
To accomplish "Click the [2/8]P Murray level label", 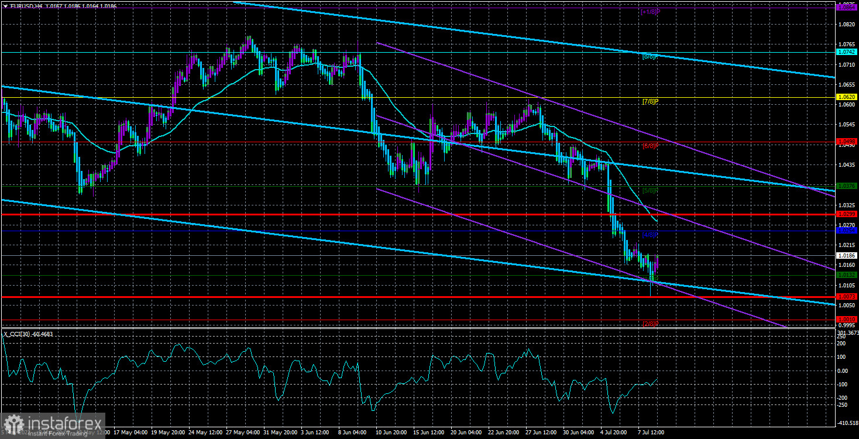I will pos(651,324).
